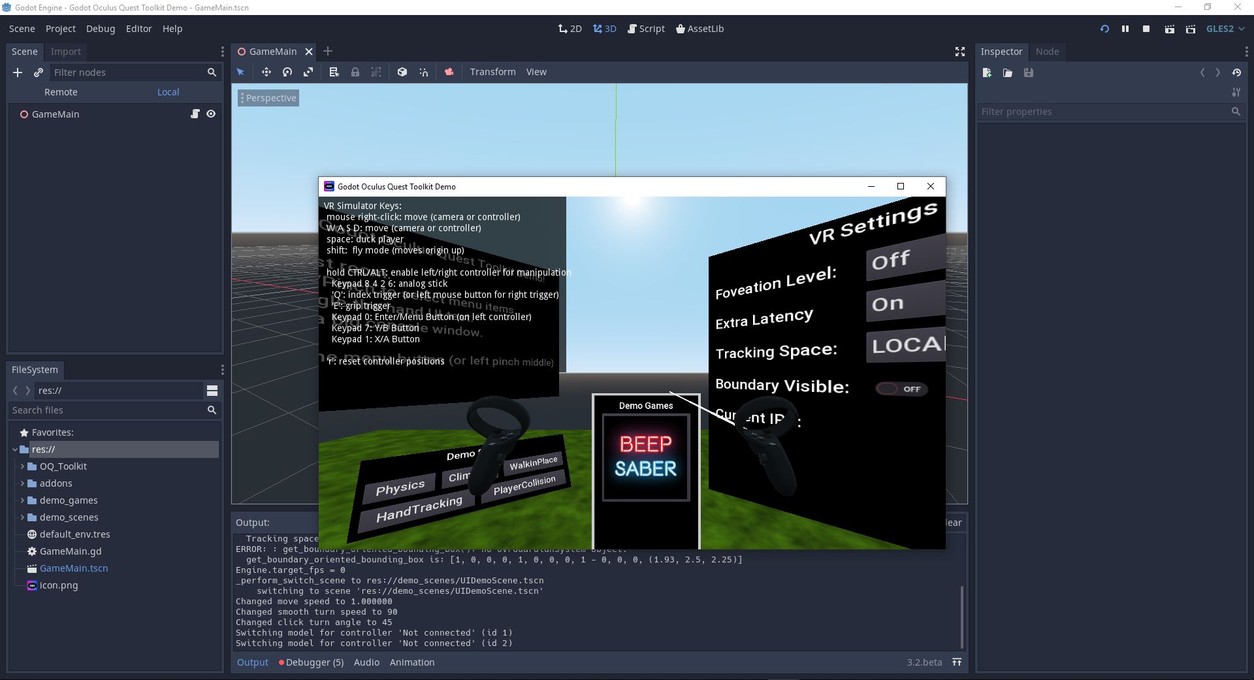The height and width of the screenshot is (680, 1254).
Task: Expand the addons folder
Action: point(22,483)
